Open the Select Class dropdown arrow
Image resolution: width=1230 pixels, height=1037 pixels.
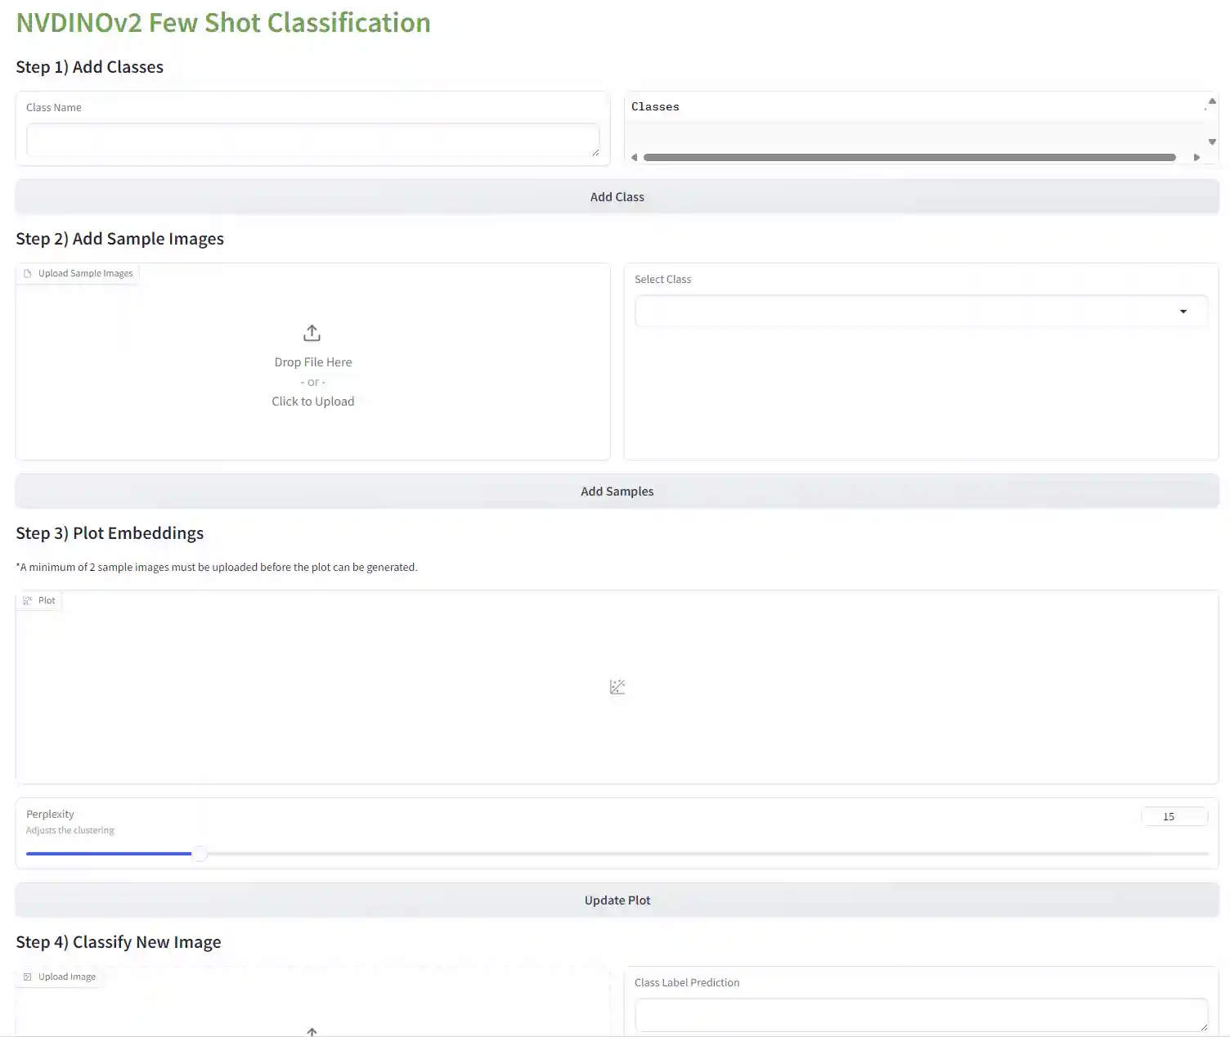pos(1183,312)
